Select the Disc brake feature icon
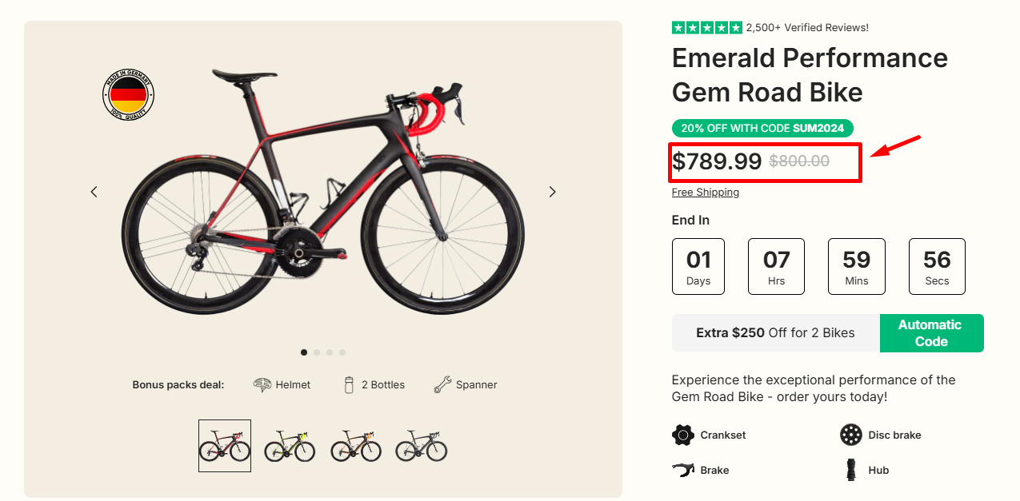The height and width of the screenshot is (501, 1020). click(x=850, y=435)
